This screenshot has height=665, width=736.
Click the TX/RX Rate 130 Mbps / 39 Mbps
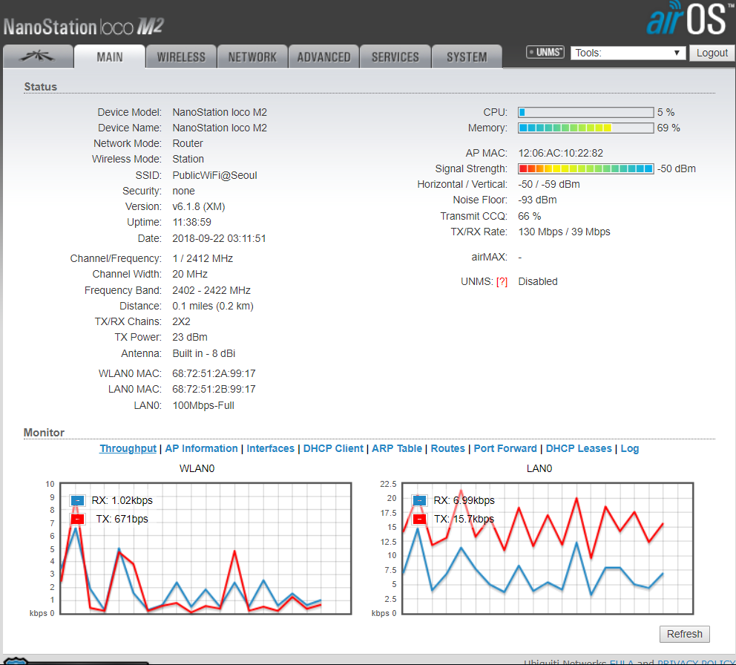click(564, 232)
